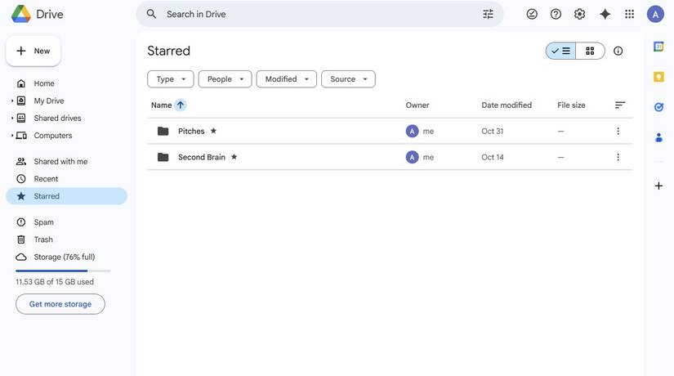Open the People filter dropdown
The width and height of the screenshot is (674, 376).
coord(225,79)
